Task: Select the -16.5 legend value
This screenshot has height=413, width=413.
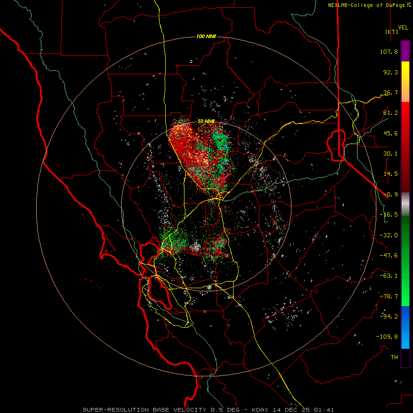Action: pos(389,215)
